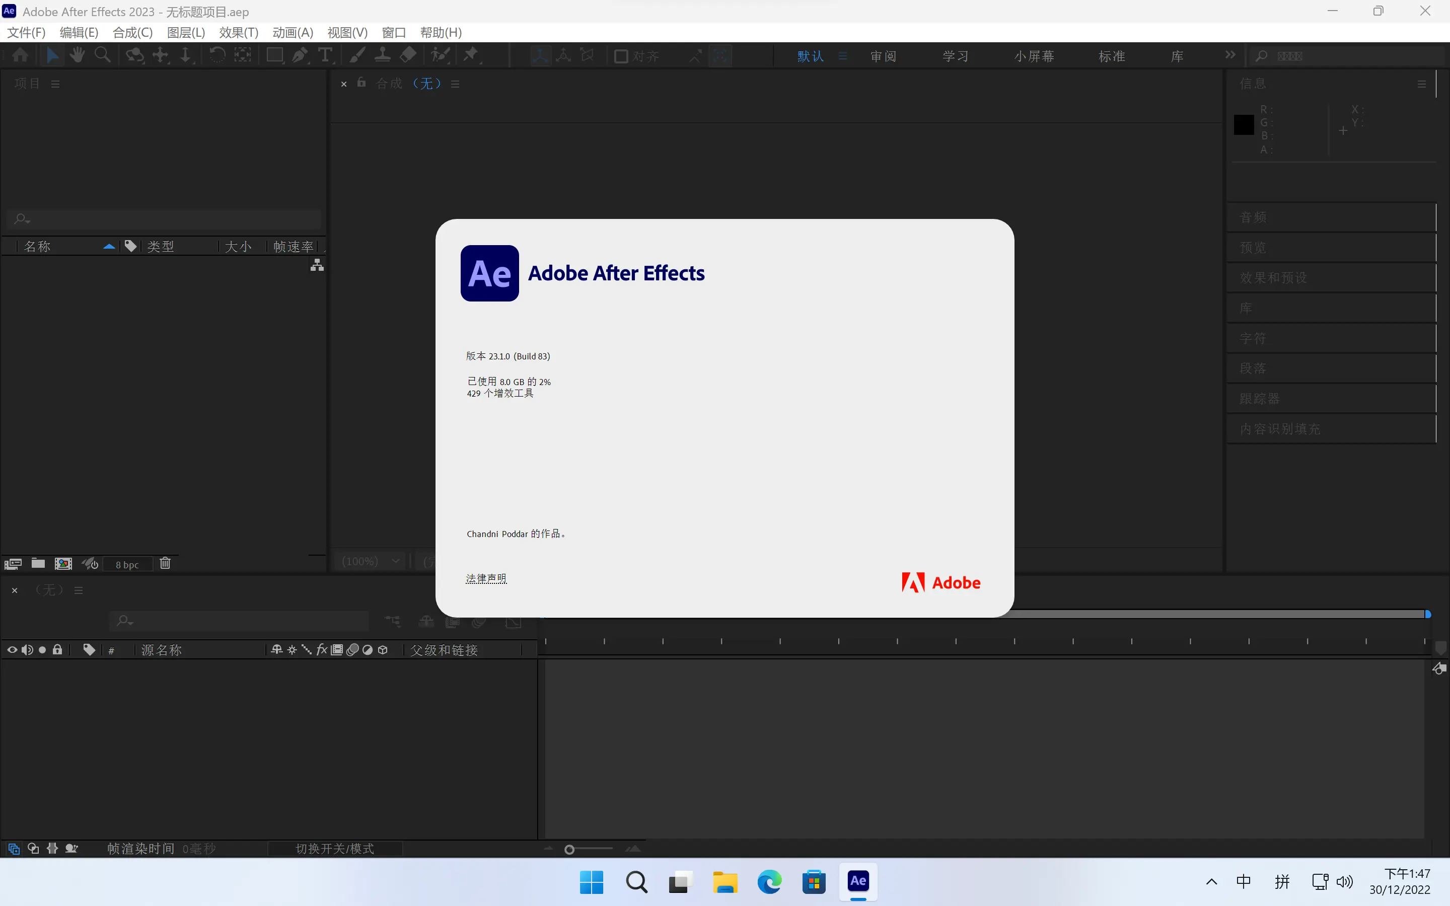Expand the workspace overflow chevrons
Image resolution: width=1450 pixels, height=906 pixels.
click(x=1230, y=55)
